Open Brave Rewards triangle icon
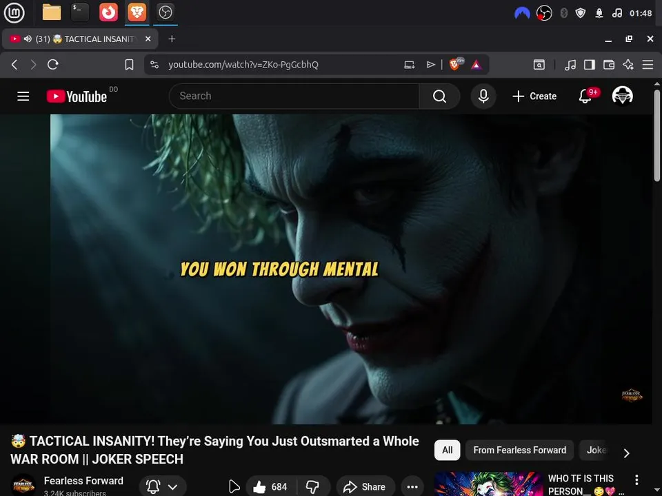Screen dimensions: 662x496 (477, 65)
